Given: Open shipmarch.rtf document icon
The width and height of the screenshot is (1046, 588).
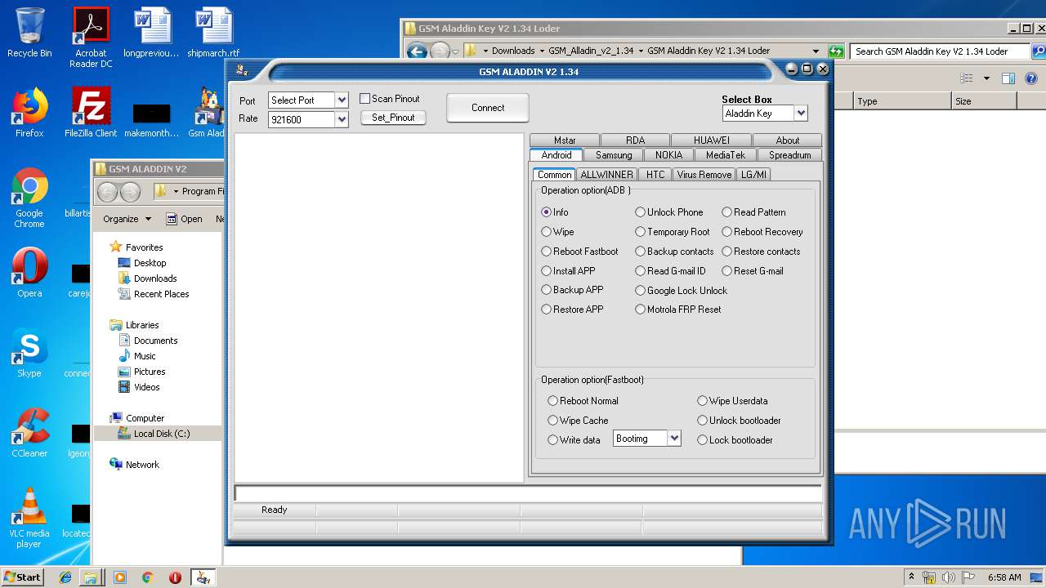Looking at the screenshot, I should coord(213,33).
